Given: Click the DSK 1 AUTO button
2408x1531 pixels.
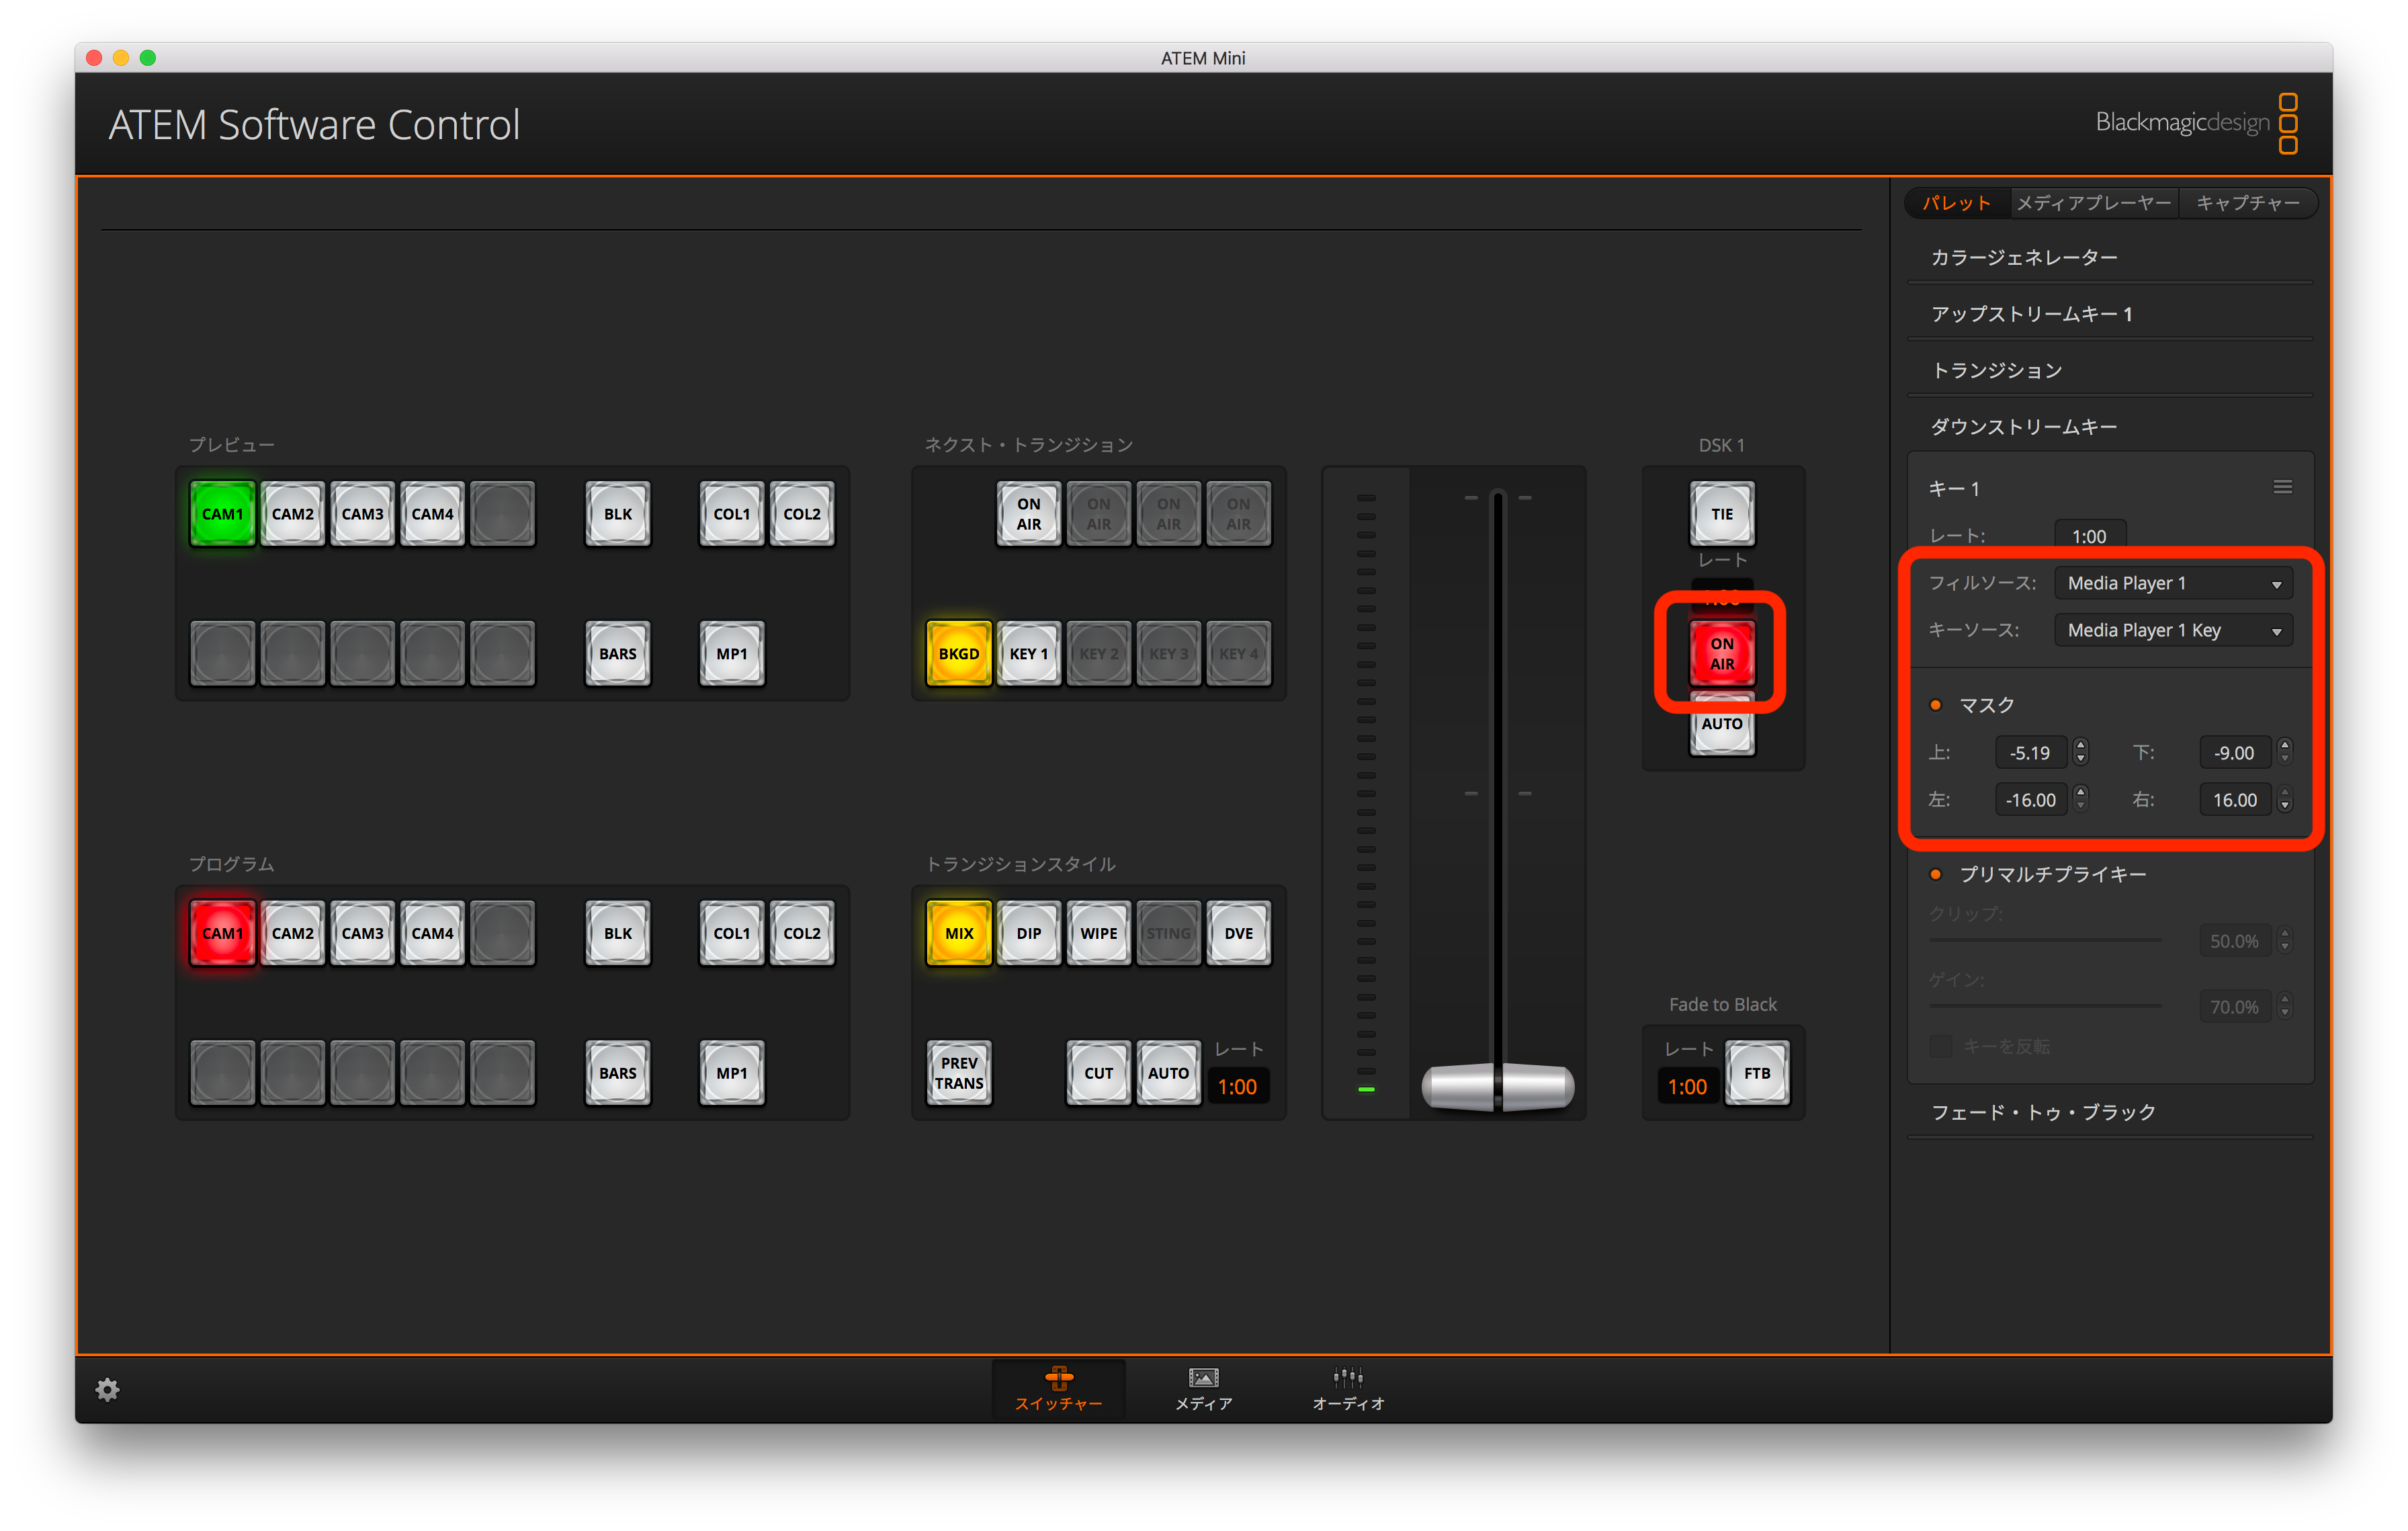Looking at the screenshot, I should tap(1721, 725).
